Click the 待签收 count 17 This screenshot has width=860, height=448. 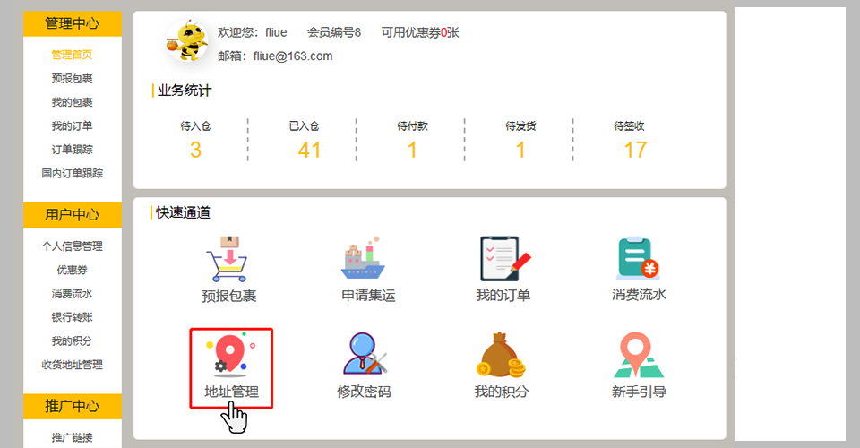point(636,150)
